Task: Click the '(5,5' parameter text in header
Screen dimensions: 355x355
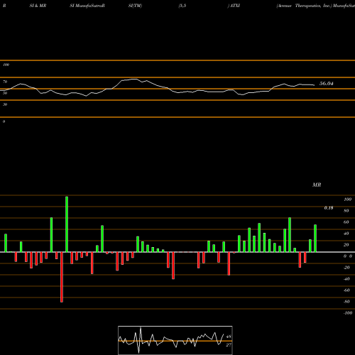Action: pyautogui.click(x=182, y=6)
